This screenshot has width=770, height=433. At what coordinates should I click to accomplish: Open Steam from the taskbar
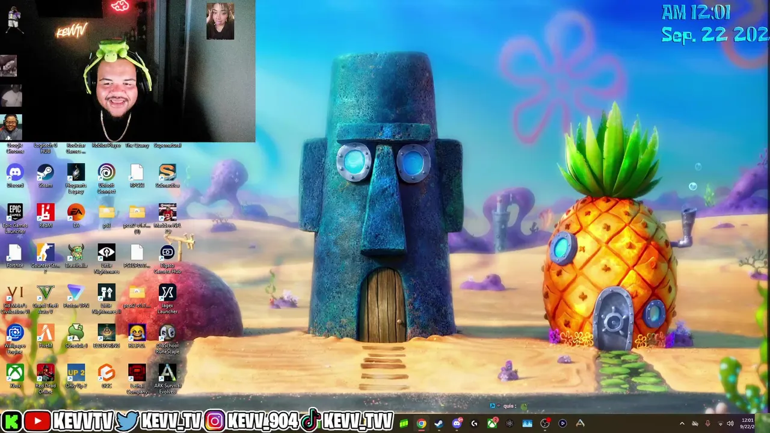tap(439, 423)
